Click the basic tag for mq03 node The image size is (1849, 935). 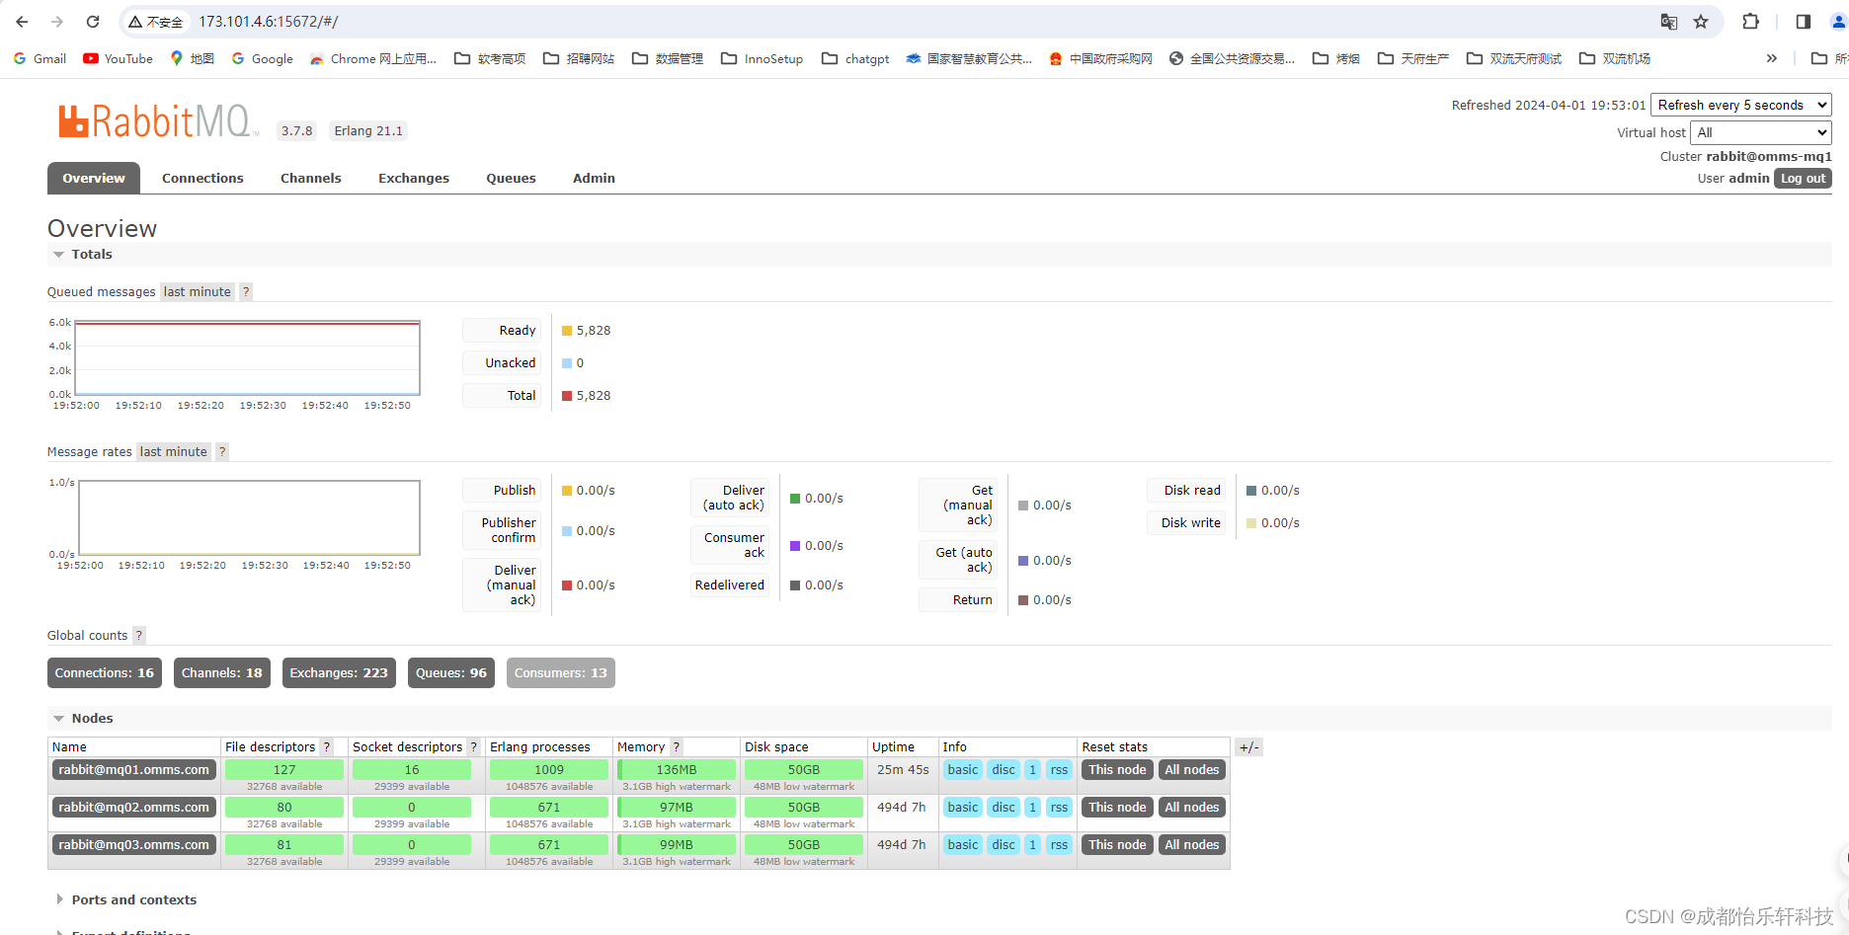[x=962, y=844]
